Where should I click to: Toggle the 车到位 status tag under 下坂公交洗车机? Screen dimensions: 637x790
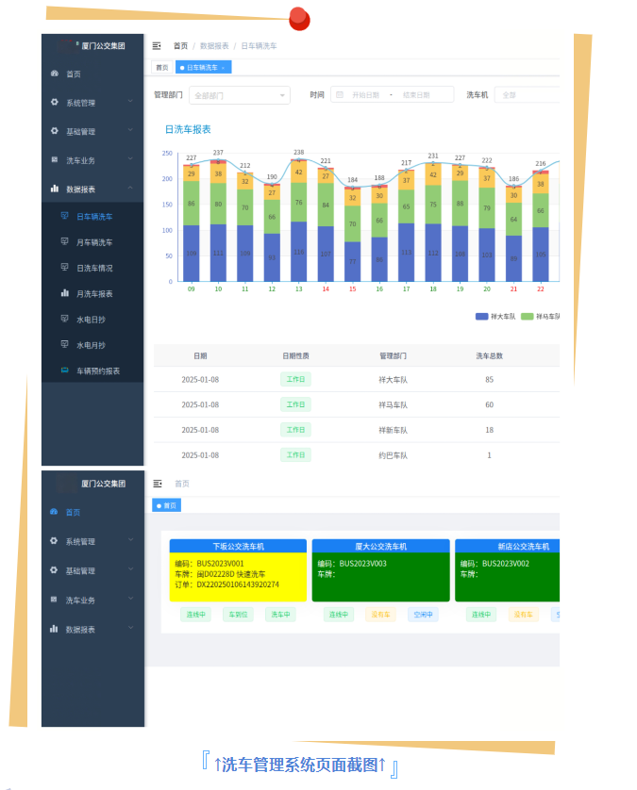point(238,615)
